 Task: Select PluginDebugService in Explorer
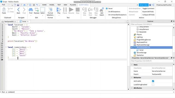point(144,40)
